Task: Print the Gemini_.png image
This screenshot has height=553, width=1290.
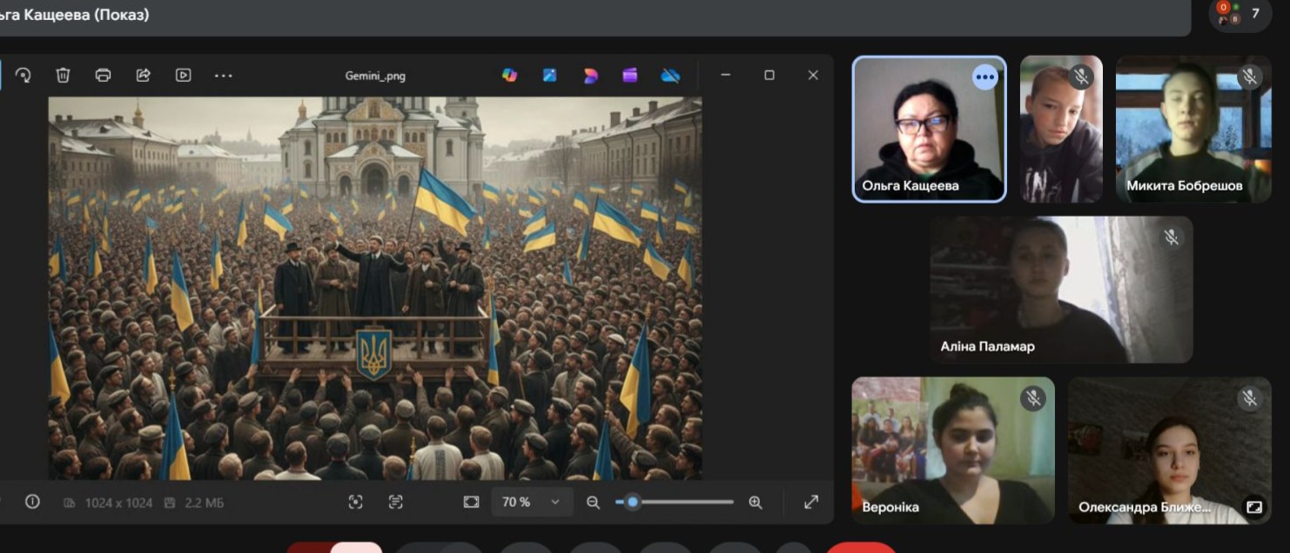Action: tap(103, 76)
